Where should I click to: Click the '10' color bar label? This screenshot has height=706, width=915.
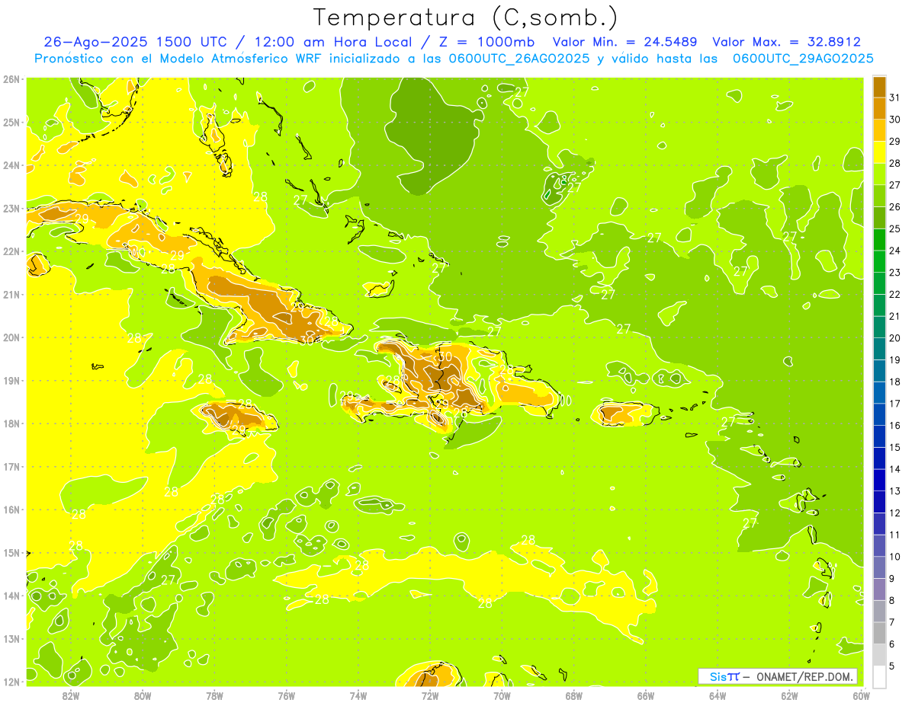point(895,557)
